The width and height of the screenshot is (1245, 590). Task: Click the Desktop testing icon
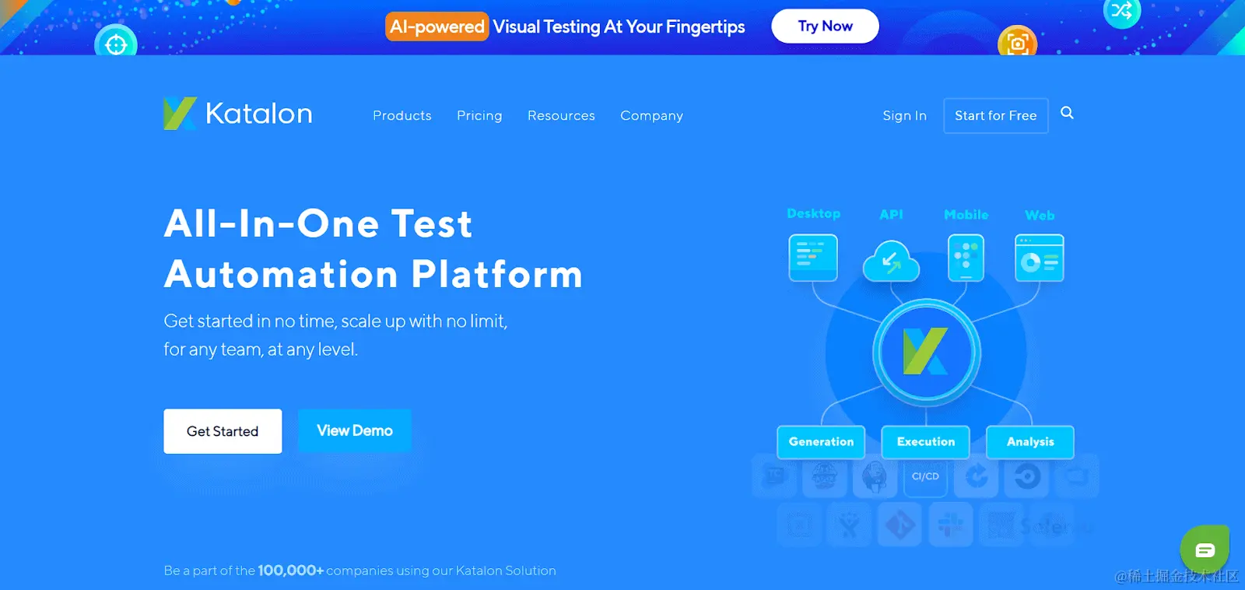(813, 258)
